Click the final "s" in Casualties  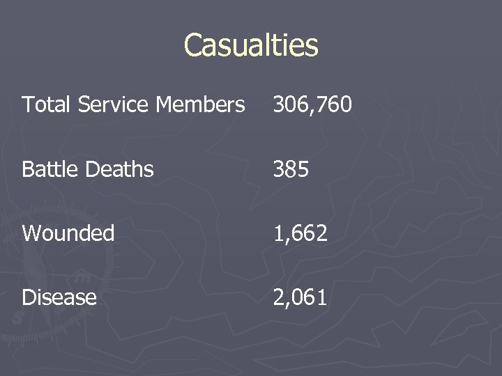click(x=312, y=46)
